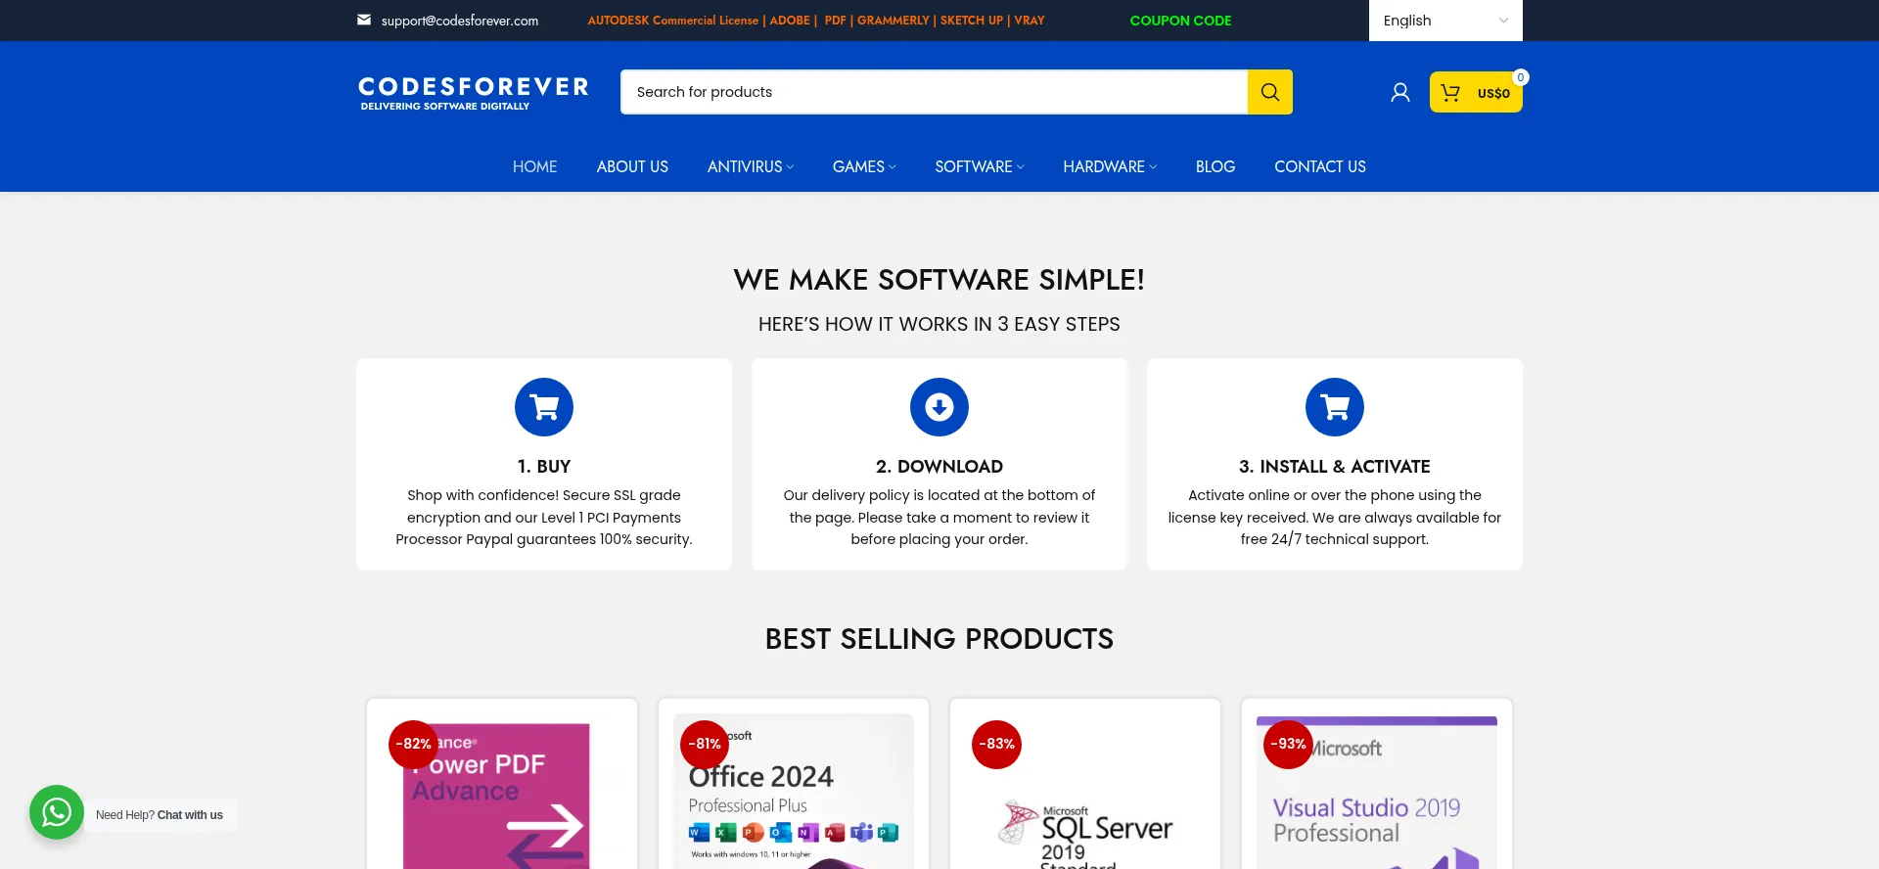Click the PDF link in top bar
Screen dimensions: 1879x869
835,21
